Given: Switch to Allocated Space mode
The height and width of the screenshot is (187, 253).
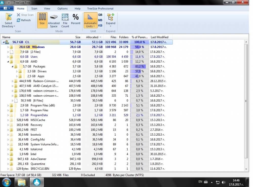Looking at the screenshot, I should click(x=54, y=20).
